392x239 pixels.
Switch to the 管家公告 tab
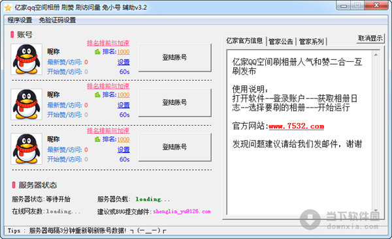(x=281, y=42)
